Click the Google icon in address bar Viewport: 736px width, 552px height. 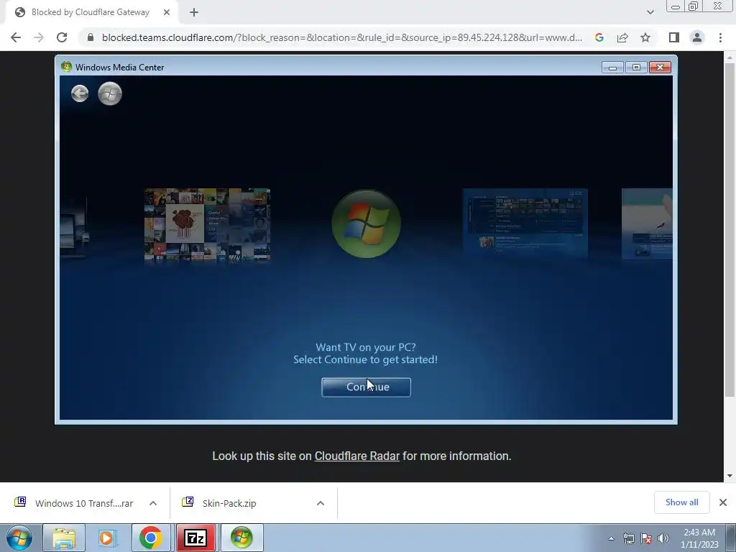pos(599,37)
